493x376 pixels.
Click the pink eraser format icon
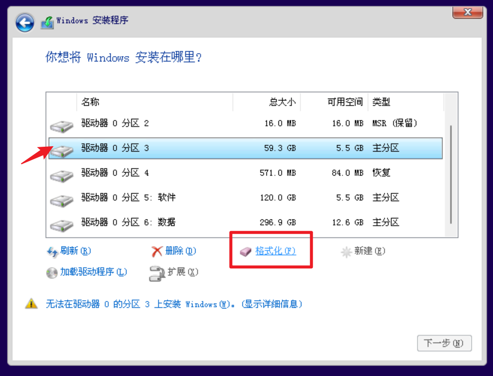(x=246, y=251)
